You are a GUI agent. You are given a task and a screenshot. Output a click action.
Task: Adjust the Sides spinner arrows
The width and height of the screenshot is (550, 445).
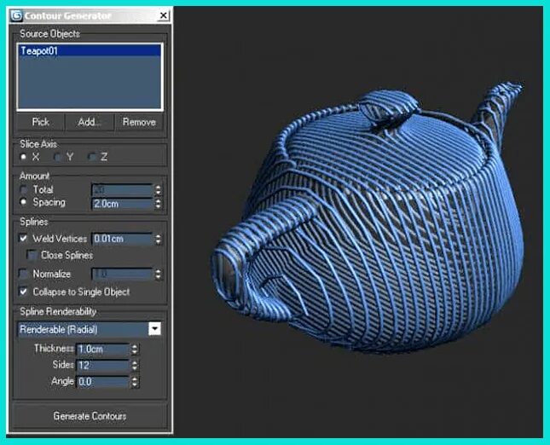(x=135, y=366)
